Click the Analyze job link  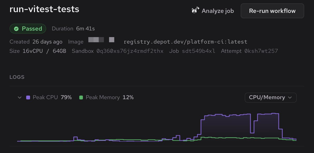[213, 11]
